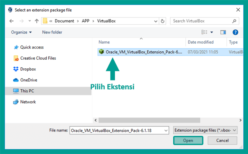Click the Forward navigation arrow
The image size is (248, 154).
(21, 21)
